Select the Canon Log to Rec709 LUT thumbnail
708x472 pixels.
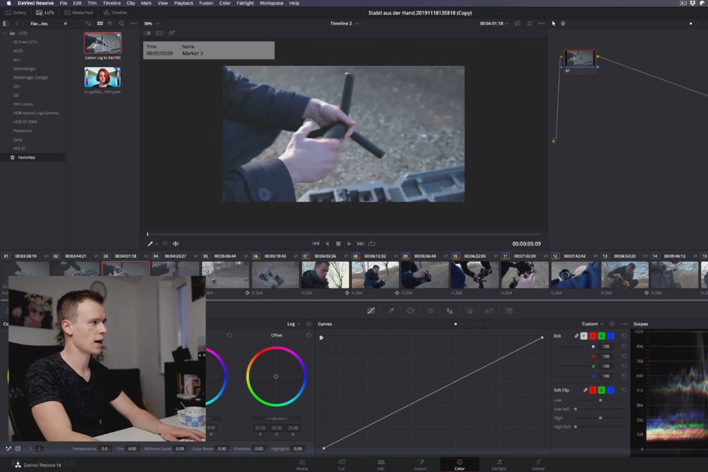(x=103, y=43)
